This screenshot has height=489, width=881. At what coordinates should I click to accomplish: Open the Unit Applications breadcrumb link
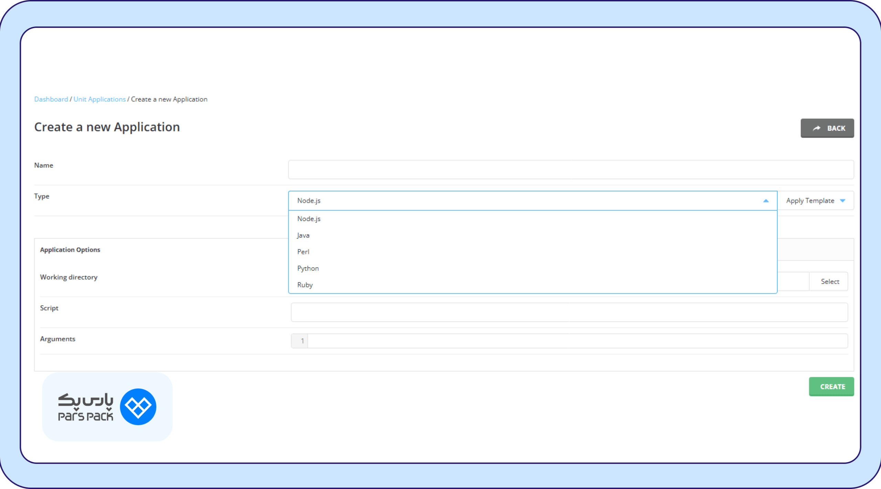pos(99,99)
